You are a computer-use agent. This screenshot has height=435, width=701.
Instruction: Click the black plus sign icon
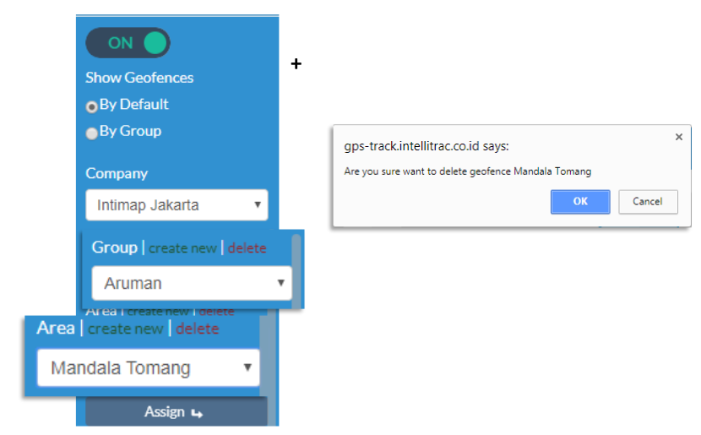click(296, 63)
